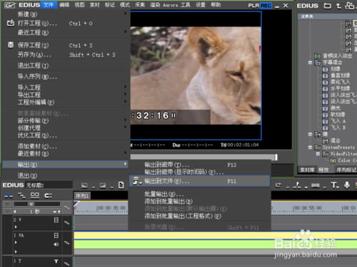The width and height of the screenshot is (357, 267).
Task: Click the timeline scale slider bar
Action: (37, 204)
